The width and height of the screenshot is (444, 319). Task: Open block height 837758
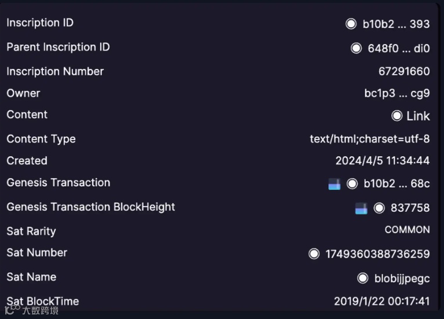(410, 208)
